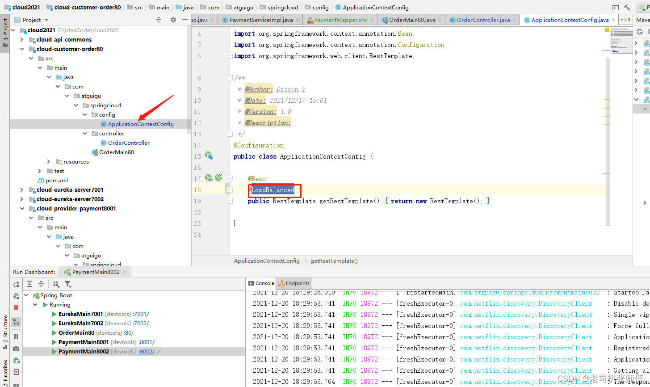This screenshot has width=650, height=387.
Task: Reimport Maven projects with the refresh icon
Action: click(x=640, y=32)
